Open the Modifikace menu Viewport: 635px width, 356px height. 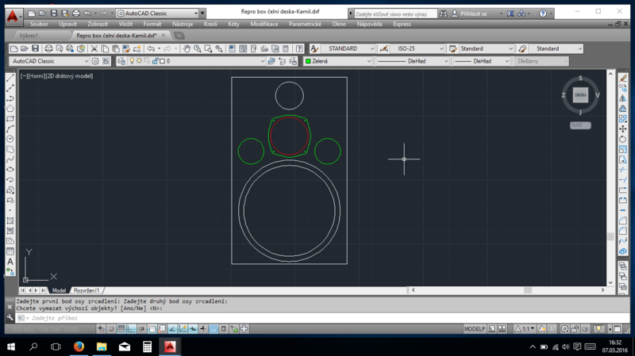coord(264,25)
